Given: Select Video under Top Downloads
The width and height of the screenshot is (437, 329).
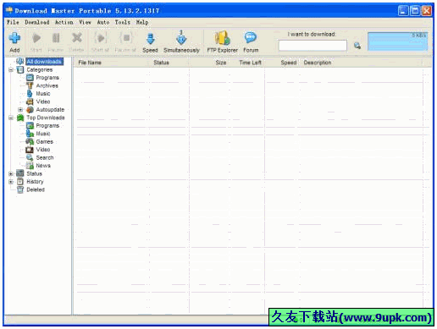Looking at the screenshot, I should click(43, 150).
